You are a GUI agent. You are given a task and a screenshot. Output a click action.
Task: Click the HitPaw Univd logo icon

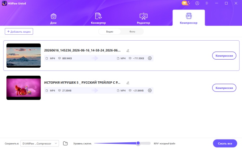pyautogui.click(x=4, y=3)
